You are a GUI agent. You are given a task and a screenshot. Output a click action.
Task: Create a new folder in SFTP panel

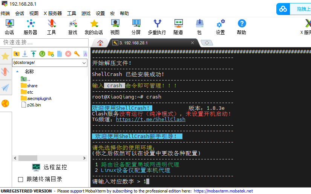51,54
